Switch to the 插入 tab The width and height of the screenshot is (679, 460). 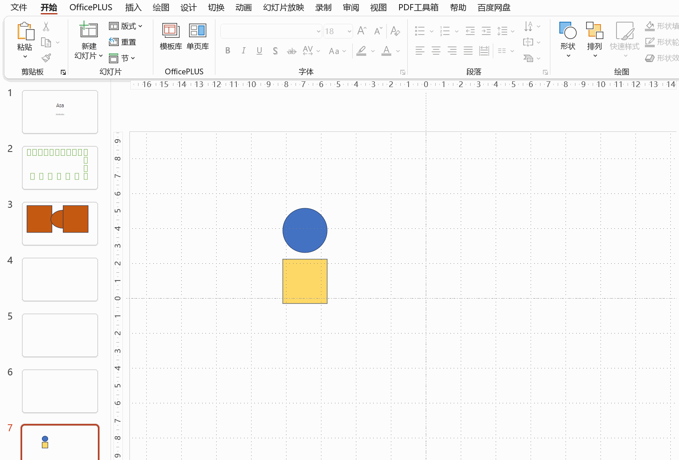click(x=133, y=7)
